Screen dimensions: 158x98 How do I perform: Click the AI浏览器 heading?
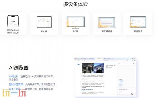click(x=19, y=68)
